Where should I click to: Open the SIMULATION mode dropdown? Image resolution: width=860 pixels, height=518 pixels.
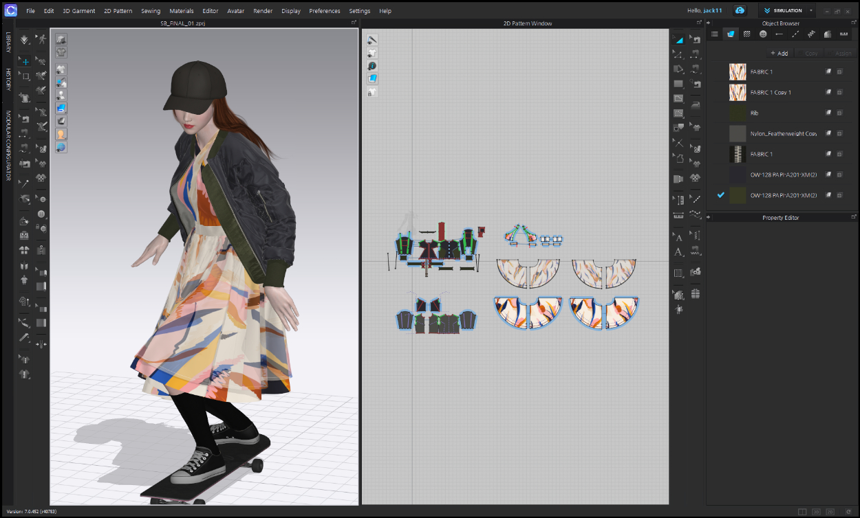click(x=788, y=11)
